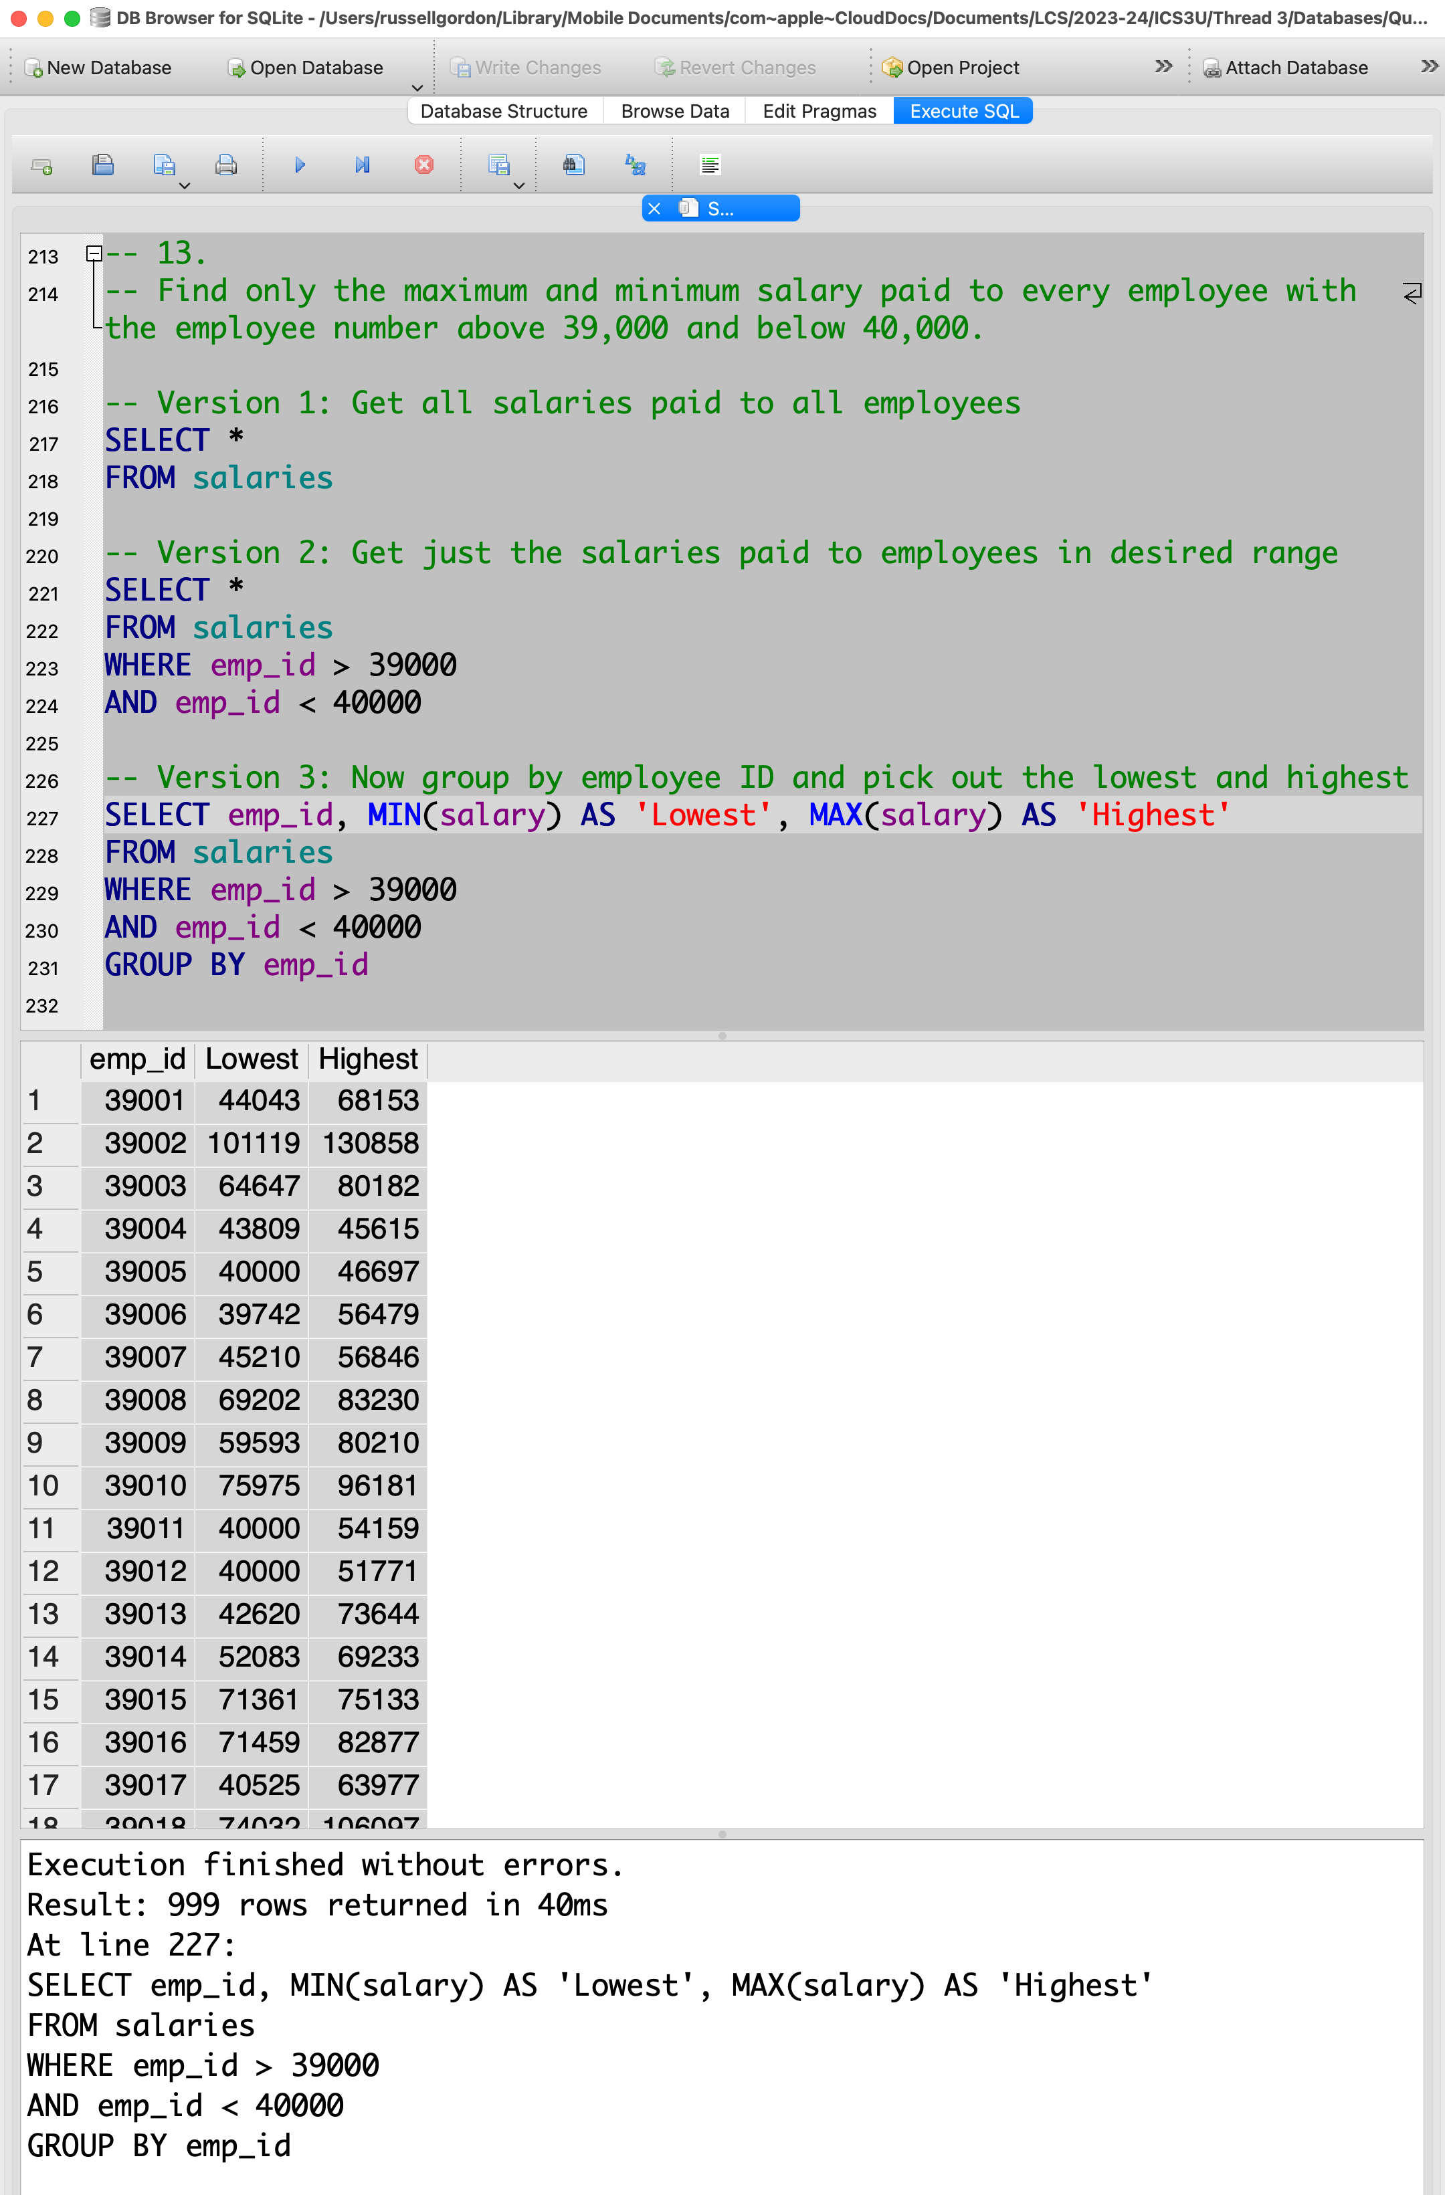Screen dimensions: 1445x2195
Task: Open the Database Structure tab
Action: pyautogui.click(x=504, y=110)
